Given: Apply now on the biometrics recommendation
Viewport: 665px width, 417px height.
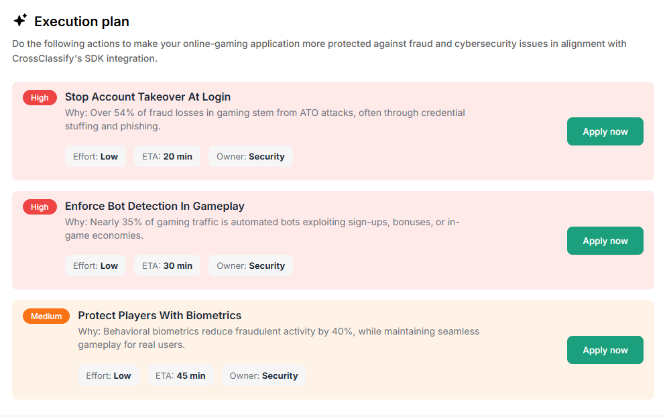Looking at the screenshot, I should [x=605, y=349].
